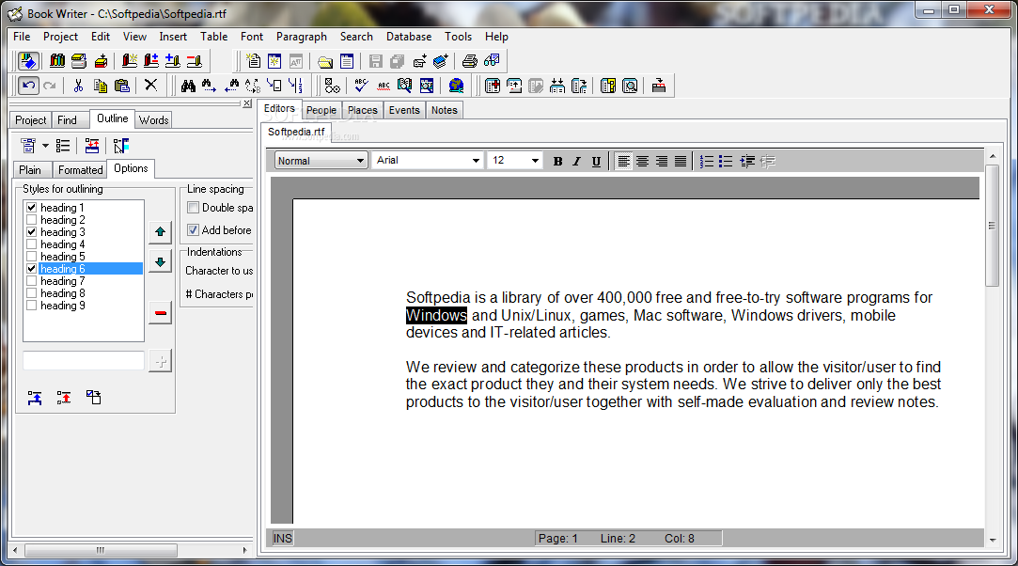The width and height of the screenshot is (1018, 566).
Task: Click the Copy icon
Action: [100, 86]
